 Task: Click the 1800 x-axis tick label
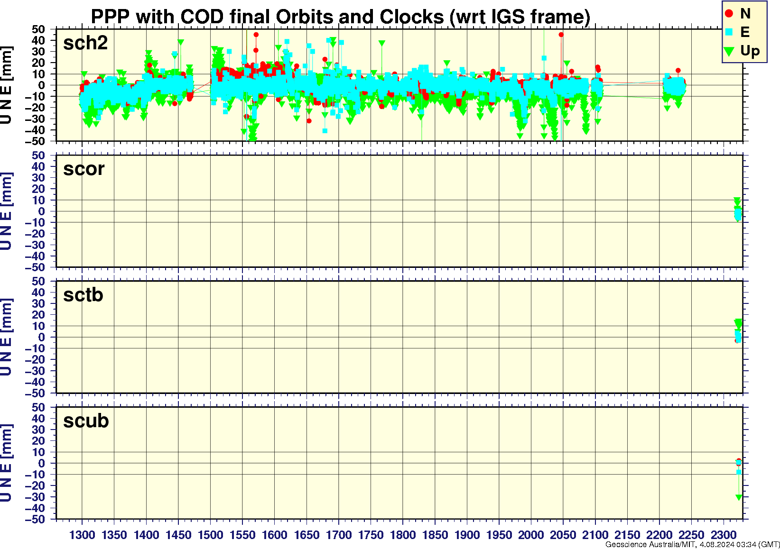point(403,535)
